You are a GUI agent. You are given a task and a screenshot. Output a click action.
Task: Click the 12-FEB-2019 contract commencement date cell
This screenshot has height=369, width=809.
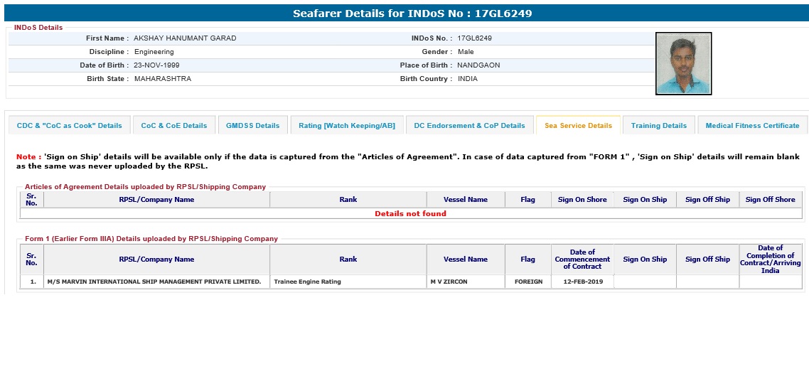pyautogui.click(x=582, y=282)
